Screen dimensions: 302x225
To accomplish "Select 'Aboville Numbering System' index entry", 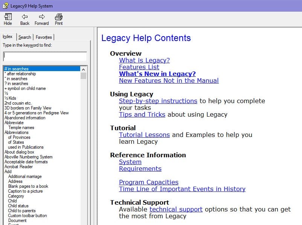I will [x=28, y=157].
